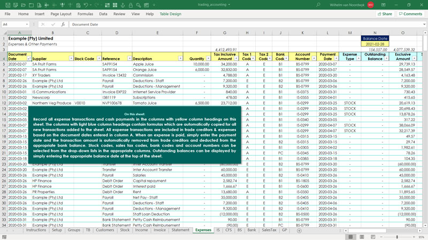Open Quantity column filter dropdown
428x240 pixels.
pyautogui.click(x=208, y=59)
